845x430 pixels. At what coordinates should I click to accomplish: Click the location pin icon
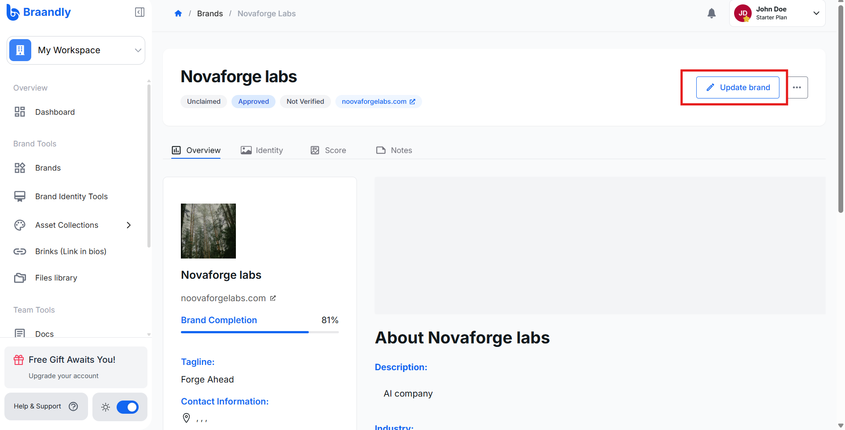(x=187, y=418)
